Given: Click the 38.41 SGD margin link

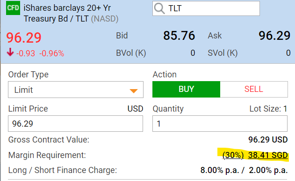Looking at the screenshot, I should [268, 155].
